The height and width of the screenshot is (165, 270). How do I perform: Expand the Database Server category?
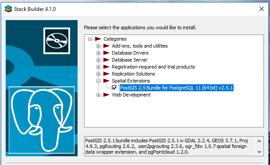click(x=98, y=60)
